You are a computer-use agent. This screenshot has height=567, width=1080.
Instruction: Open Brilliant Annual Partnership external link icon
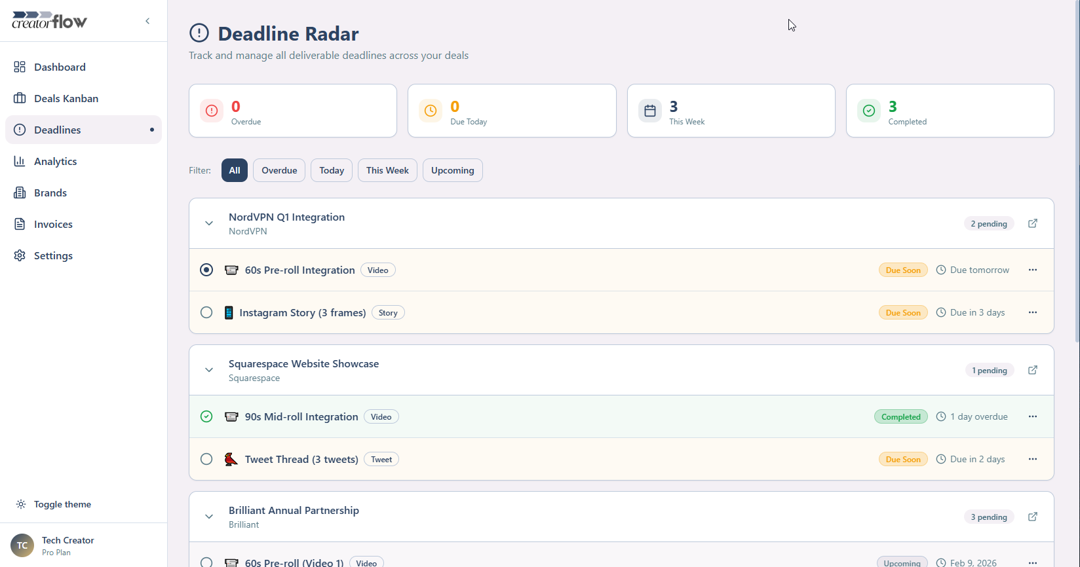tap(1033, 517)
